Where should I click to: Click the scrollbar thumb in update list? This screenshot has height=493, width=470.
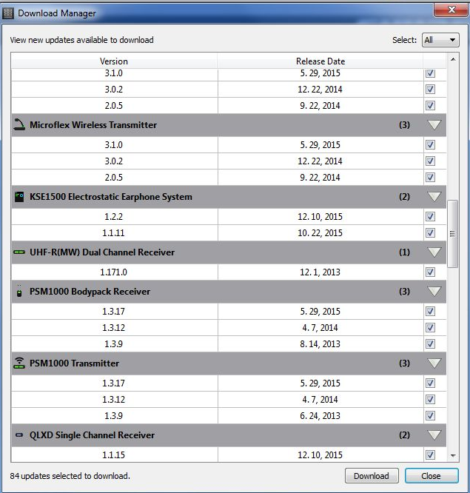453,234
